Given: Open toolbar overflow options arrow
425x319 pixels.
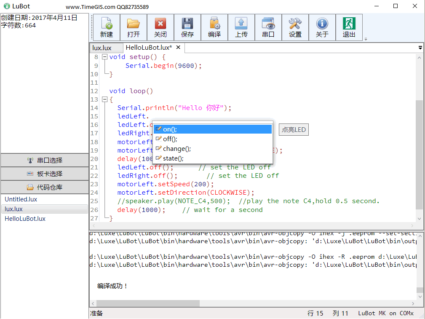Looking at the screenshot, I should 366,39.
